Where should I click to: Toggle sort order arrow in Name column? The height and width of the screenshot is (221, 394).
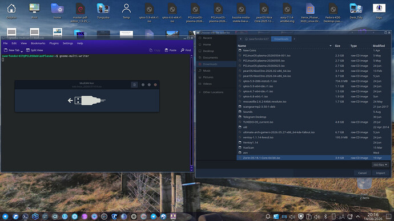point(331,46)
